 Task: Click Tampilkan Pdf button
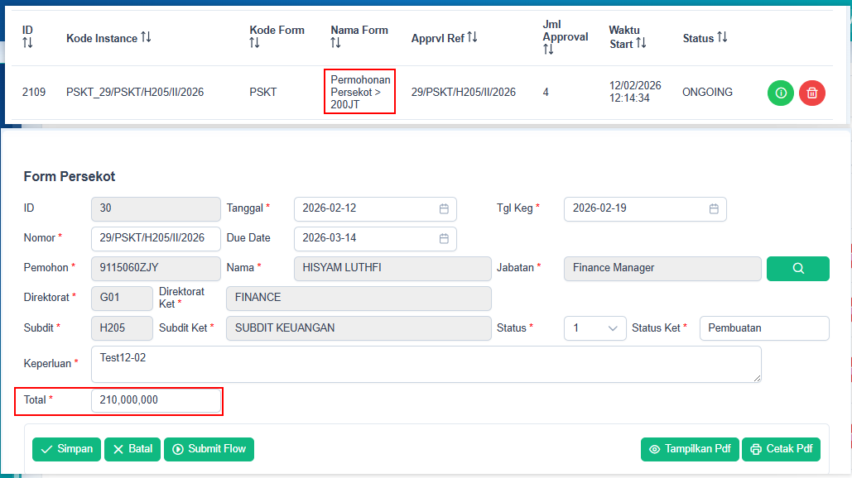tap(690, 449)
